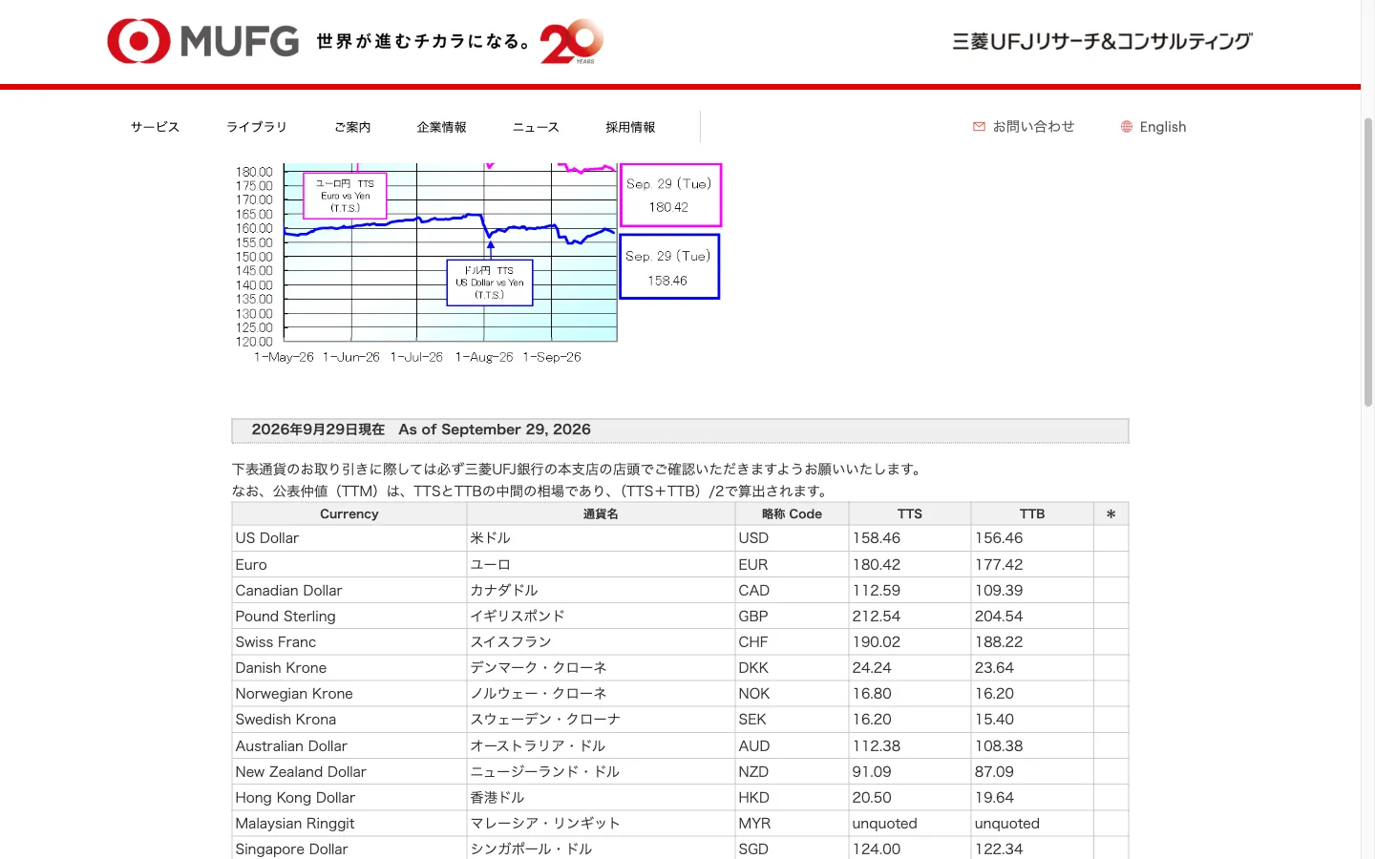Open the ご案内 menu

pyautogui.click(x=352, y=127)
